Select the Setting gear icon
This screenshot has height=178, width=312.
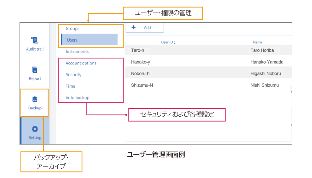35,129
